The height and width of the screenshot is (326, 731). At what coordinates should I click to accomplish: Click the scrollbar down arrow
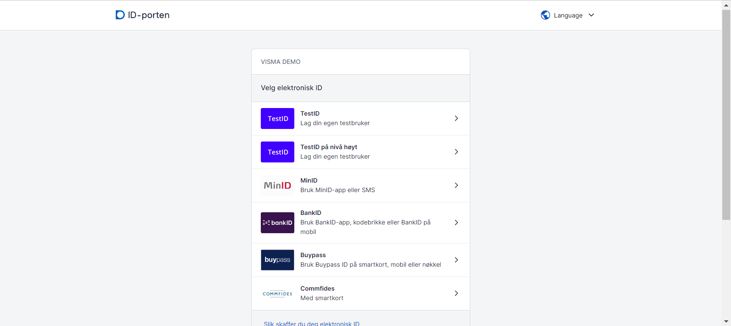pos(726,321)
